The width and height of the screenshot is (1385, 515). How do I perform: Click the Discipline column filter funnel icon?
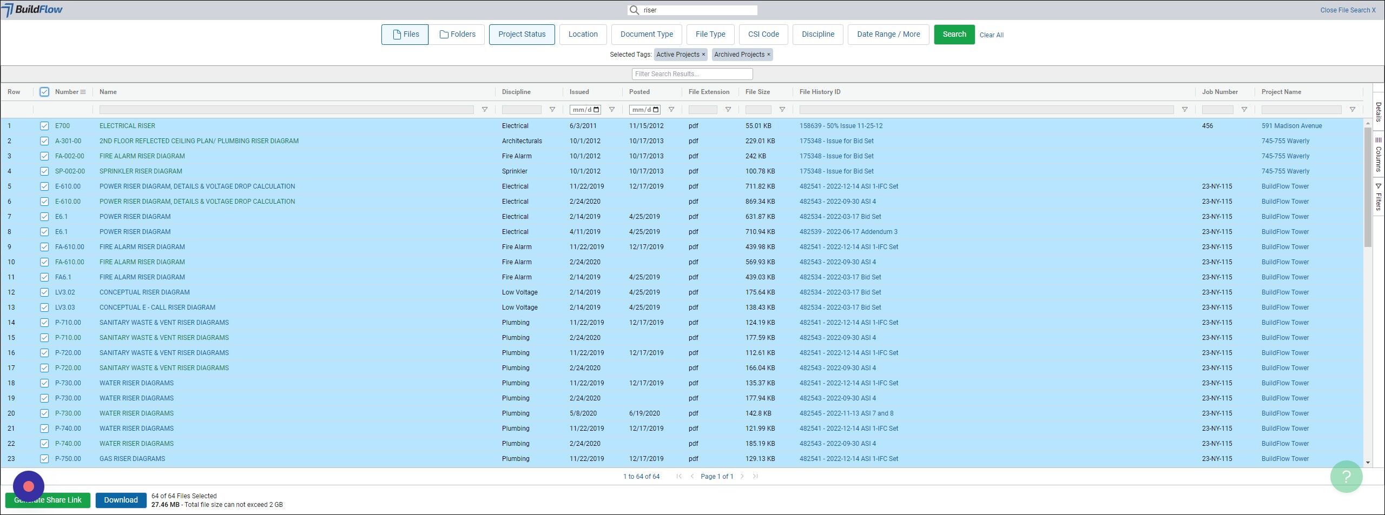tap(552, 110)
